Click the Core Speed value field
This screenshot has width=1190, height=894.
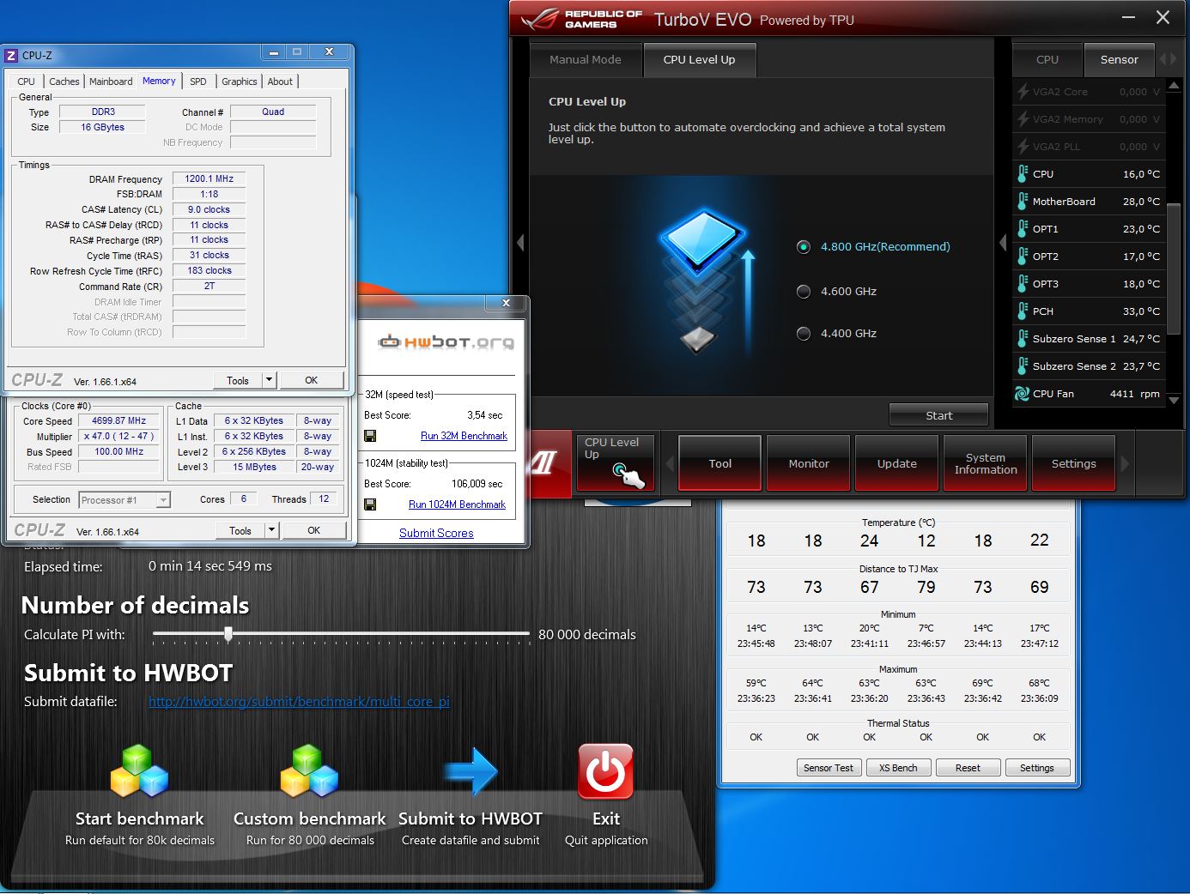[119, 421]
